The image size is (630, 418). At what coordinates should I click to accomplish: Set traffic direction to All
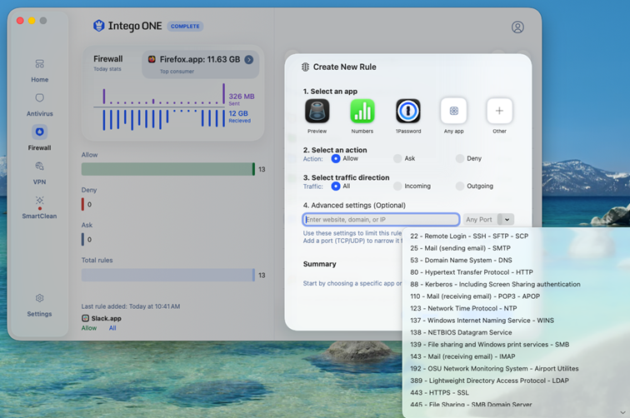(x=336, y=187)
